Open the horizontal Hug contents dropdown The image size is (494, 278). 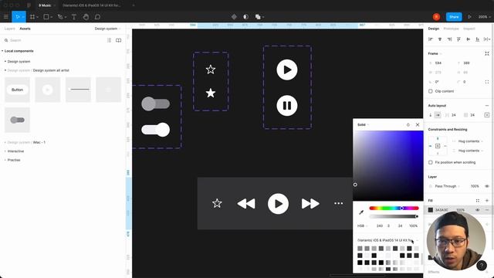coord(470,141)
